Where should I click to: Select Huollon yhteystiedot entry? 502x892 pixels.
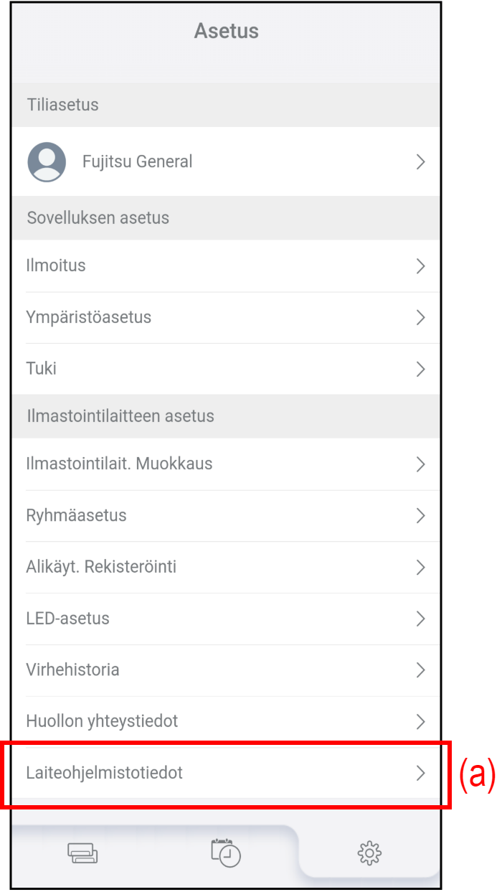pos(102,721)
